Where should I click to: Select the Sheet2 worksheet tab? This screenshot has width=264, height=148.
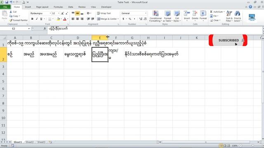coord(30,142)
